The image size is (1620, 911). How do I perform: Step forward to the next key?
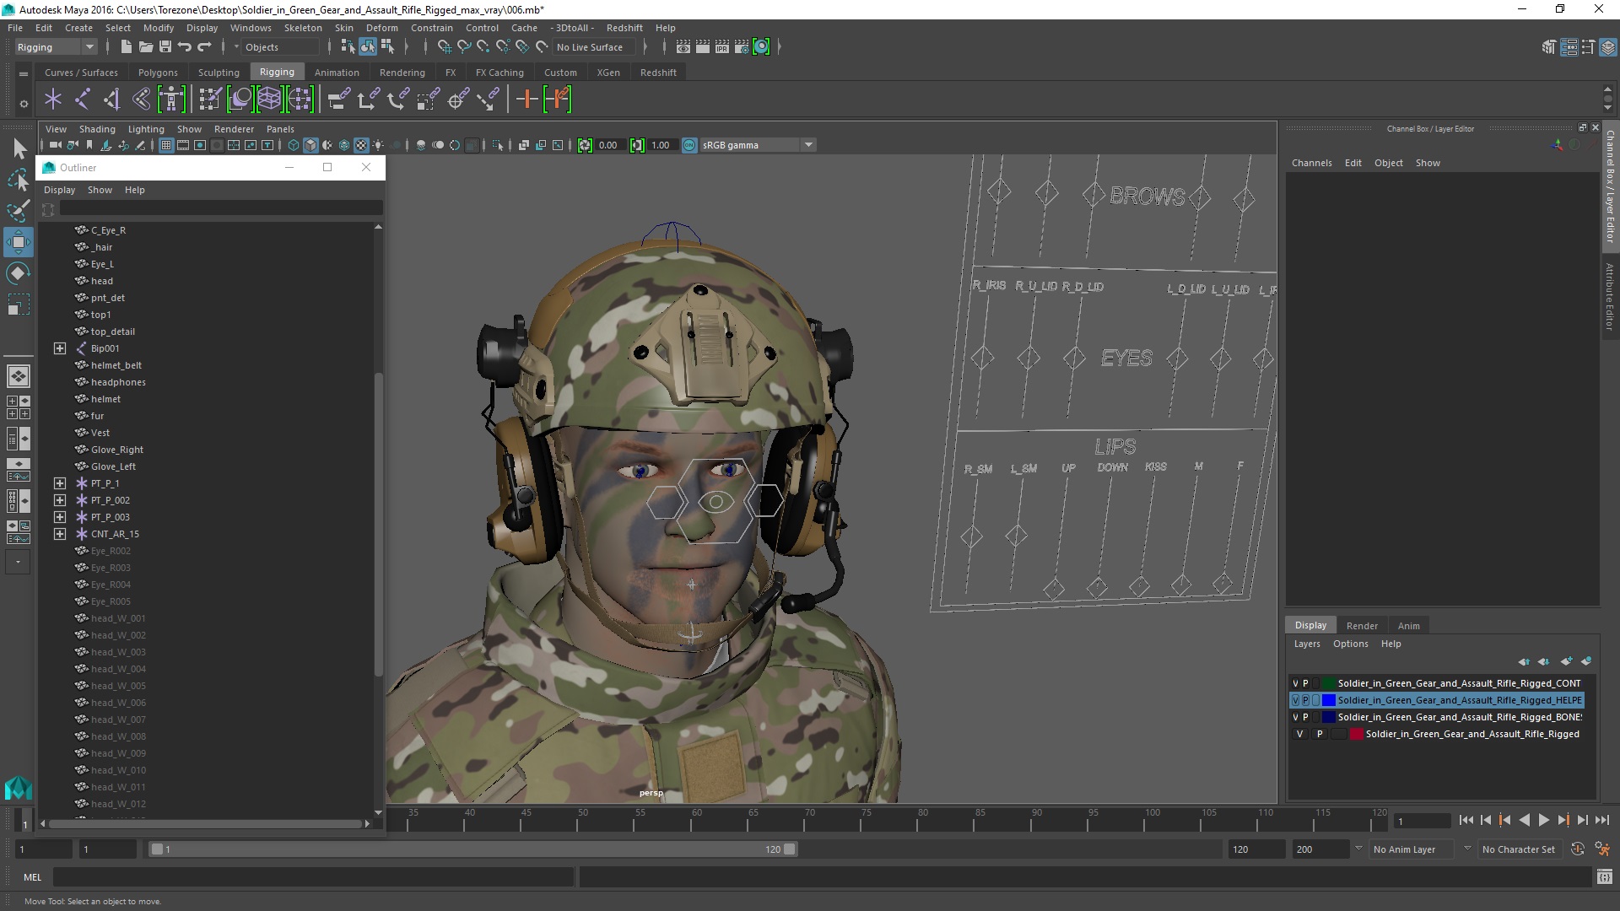coord(1563,820)
